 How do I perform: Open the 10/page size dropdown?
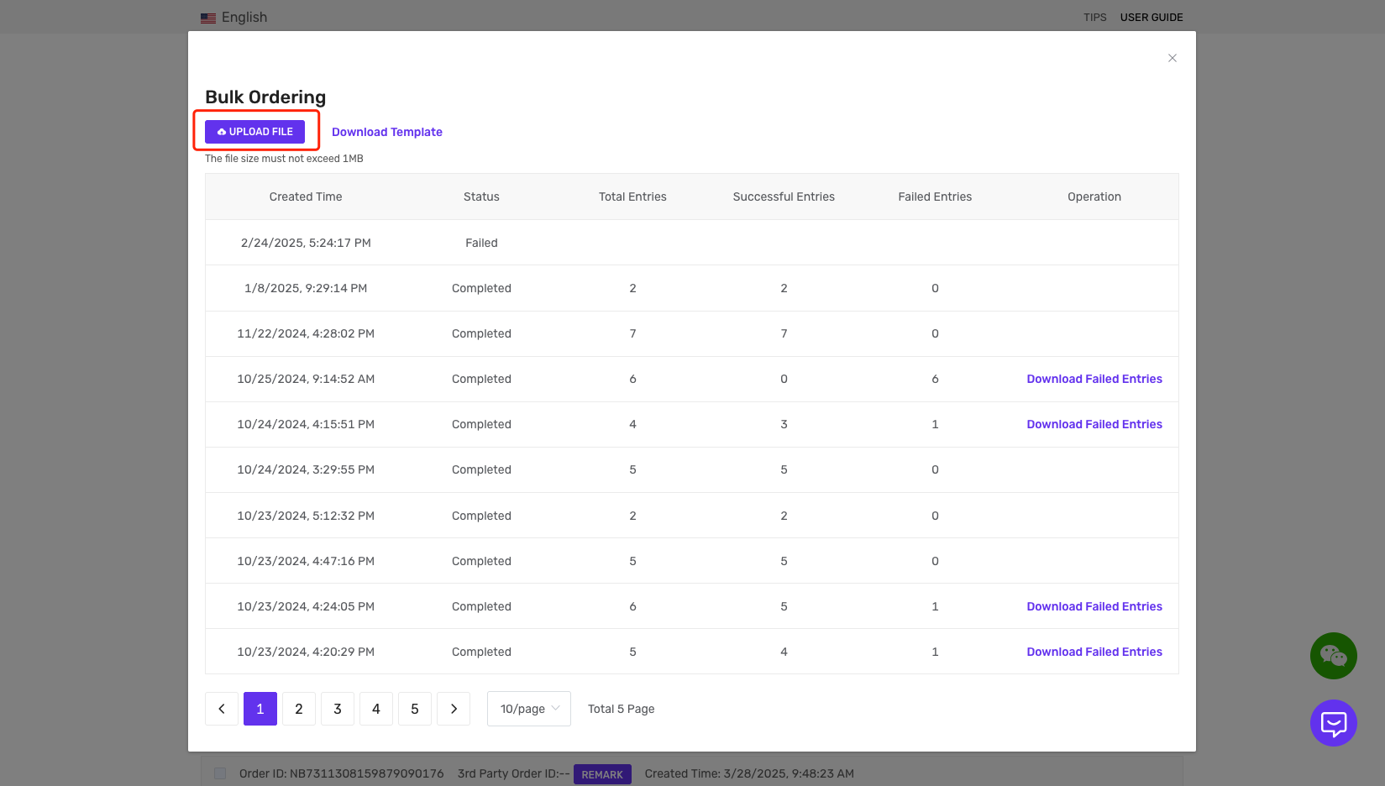click(x=529, y=709)
